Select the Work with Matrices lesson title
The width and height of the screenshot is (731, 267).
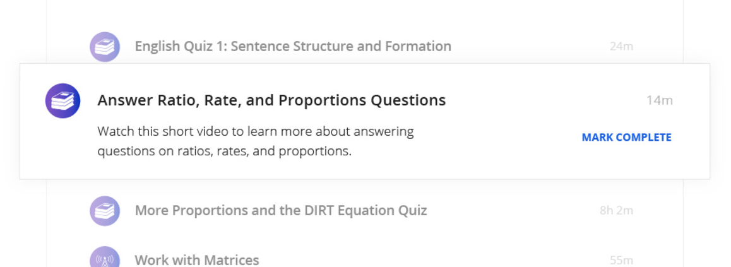[197, 260]
